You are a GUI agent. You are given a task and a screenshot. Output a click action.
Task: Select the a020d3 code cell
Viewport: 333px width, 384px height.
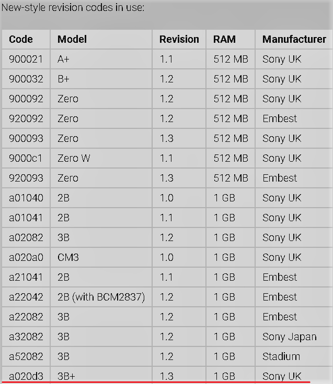pyautogui.click(x=26, y=376)
